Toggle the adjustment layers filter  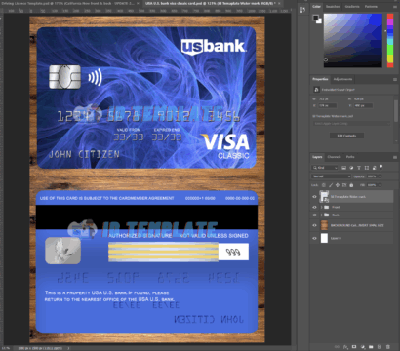(351, 168)
